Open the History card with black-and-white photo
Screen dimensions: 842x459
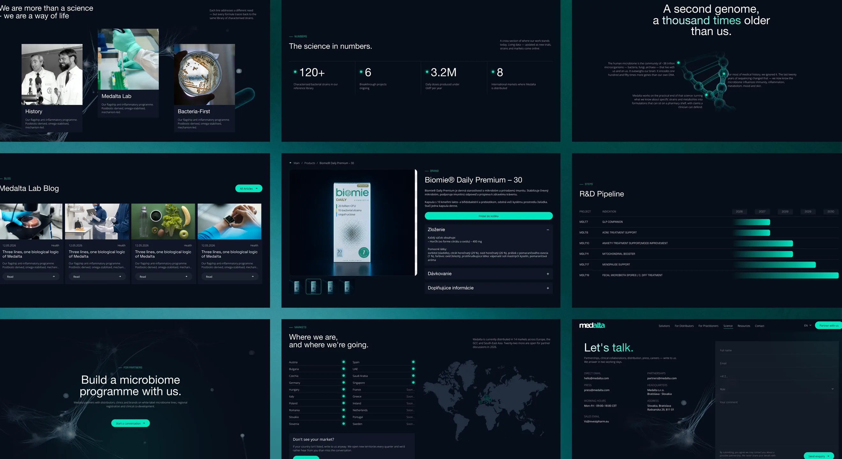point(52,88)
